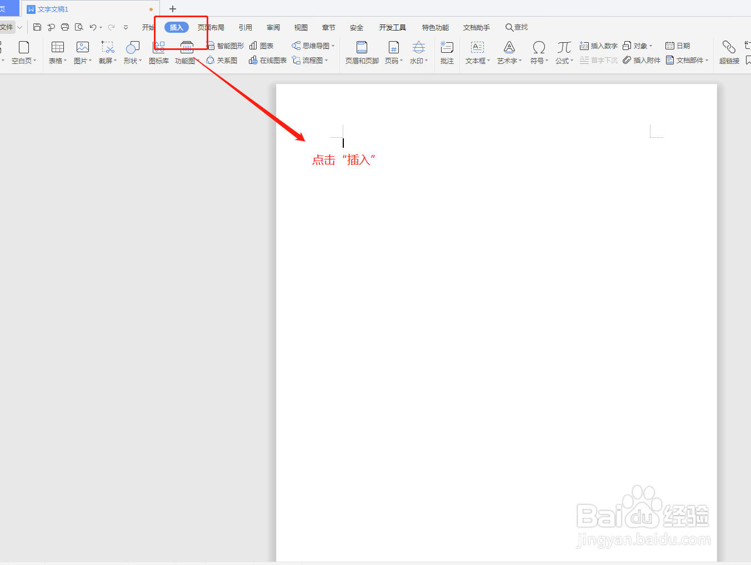Expand the Mind Map (思维导图) dropdown
Screen dimensions: 751x565
click(x=333, y=46)
